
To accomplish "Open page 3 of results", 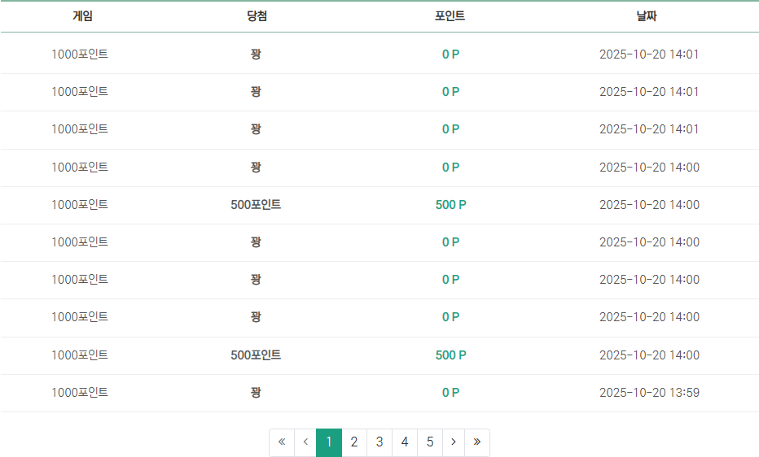I will (379, 442).
